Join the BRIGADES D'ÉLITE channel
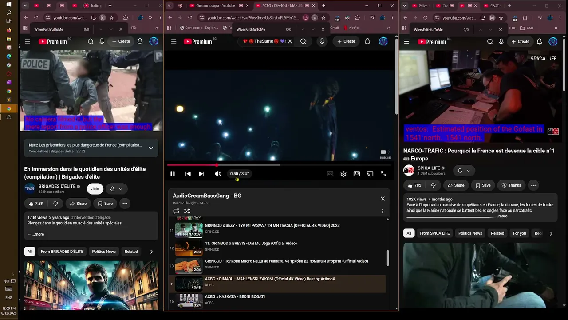Image resolution: width=568 pixels, height=320 pixels. [95, 189]
